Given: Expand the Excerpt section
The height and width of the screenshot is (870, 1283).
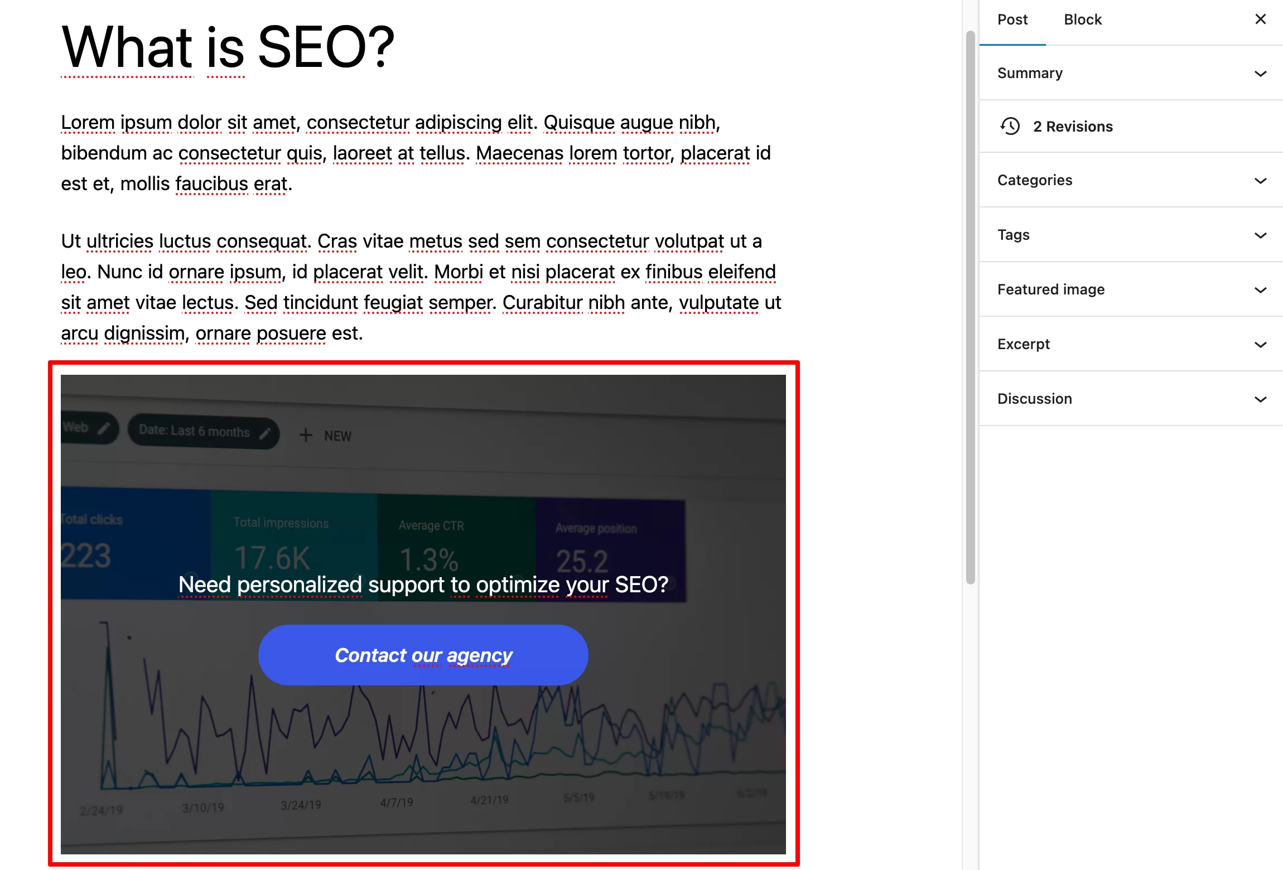Looking at the screenshot, I should coord(1261,344).
